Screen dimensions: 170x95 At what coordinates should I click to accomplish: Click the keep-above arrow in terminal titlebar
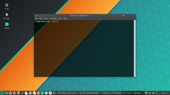[x=123, y=15]
